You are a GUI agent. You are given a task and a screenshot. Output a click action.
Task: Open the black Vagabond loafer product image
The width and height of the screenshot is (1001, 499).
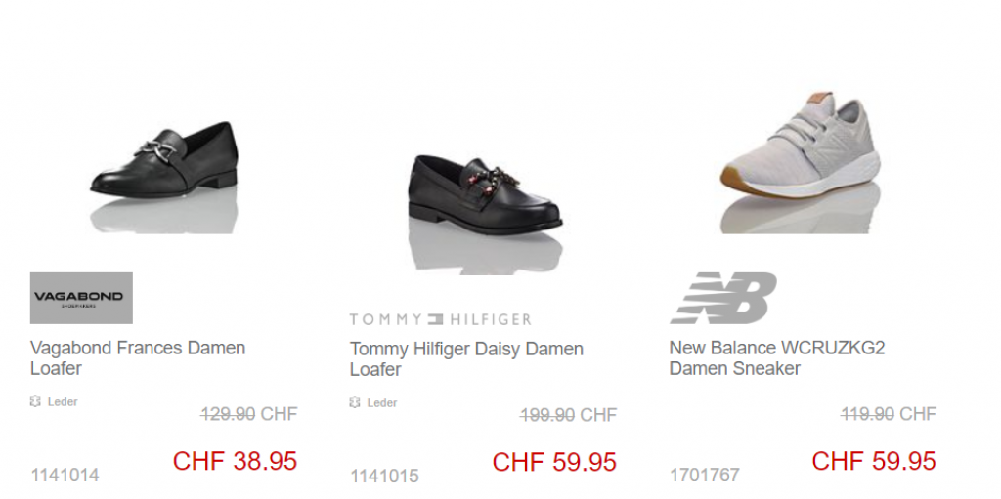pos(164,175)
